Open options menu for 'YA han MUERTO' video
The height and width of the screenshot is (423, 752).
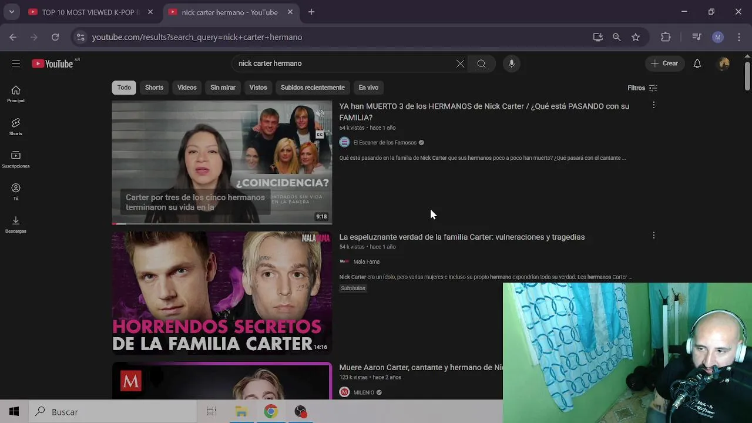pyautogui.click(x=653, y=105)
